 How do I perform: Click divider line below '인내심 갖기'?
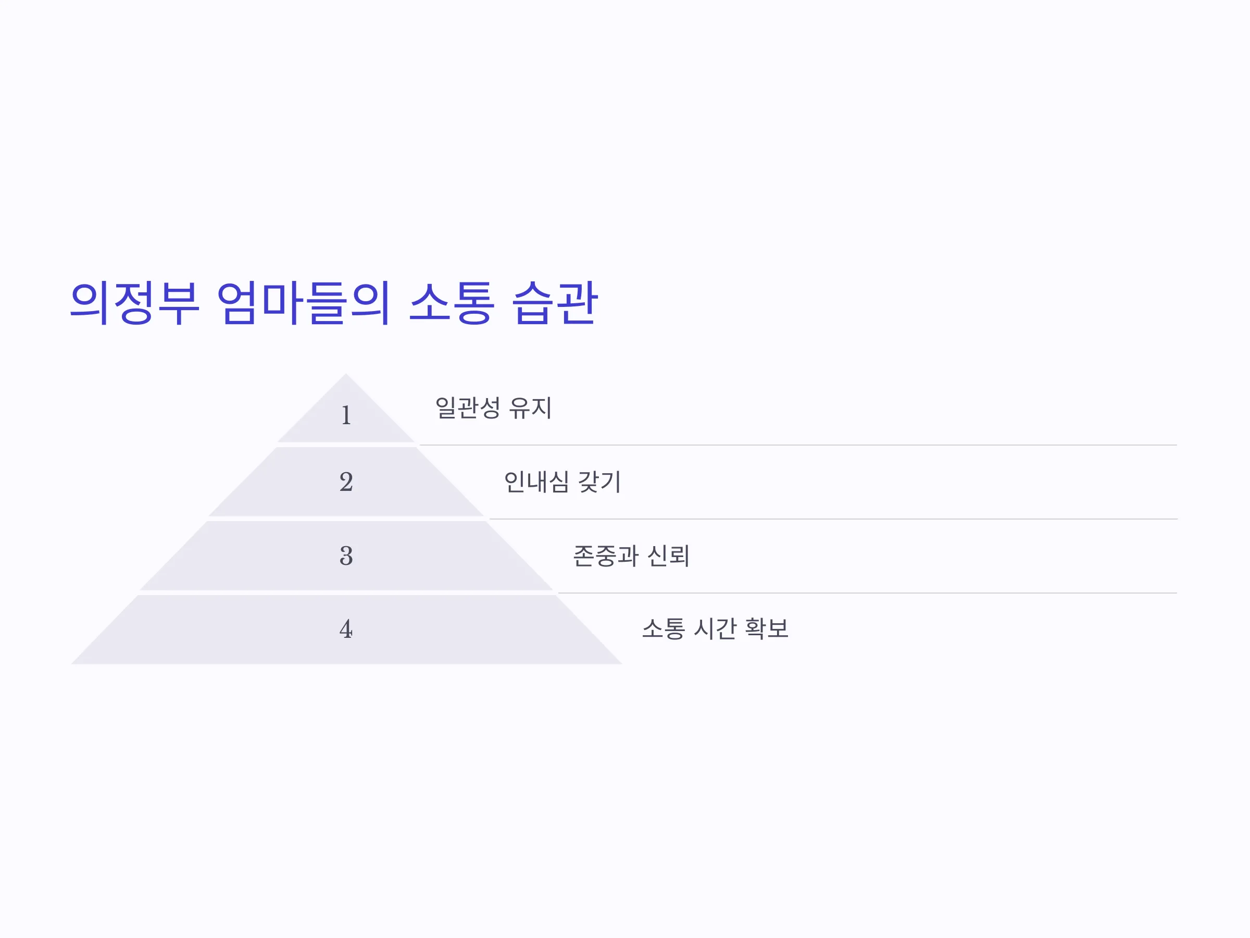tap(833, 519)
